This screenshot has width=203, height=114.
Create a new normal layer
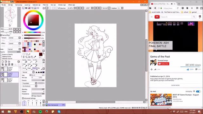tap(3, 61)
